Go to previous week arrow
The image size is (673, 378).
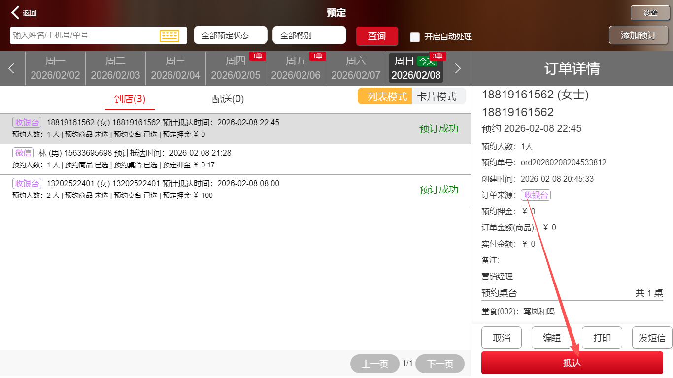[x=12, y=68]
